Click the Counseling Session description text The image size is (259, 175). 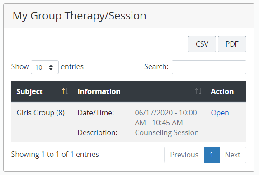pyautogui.click(x=167, y=132)
